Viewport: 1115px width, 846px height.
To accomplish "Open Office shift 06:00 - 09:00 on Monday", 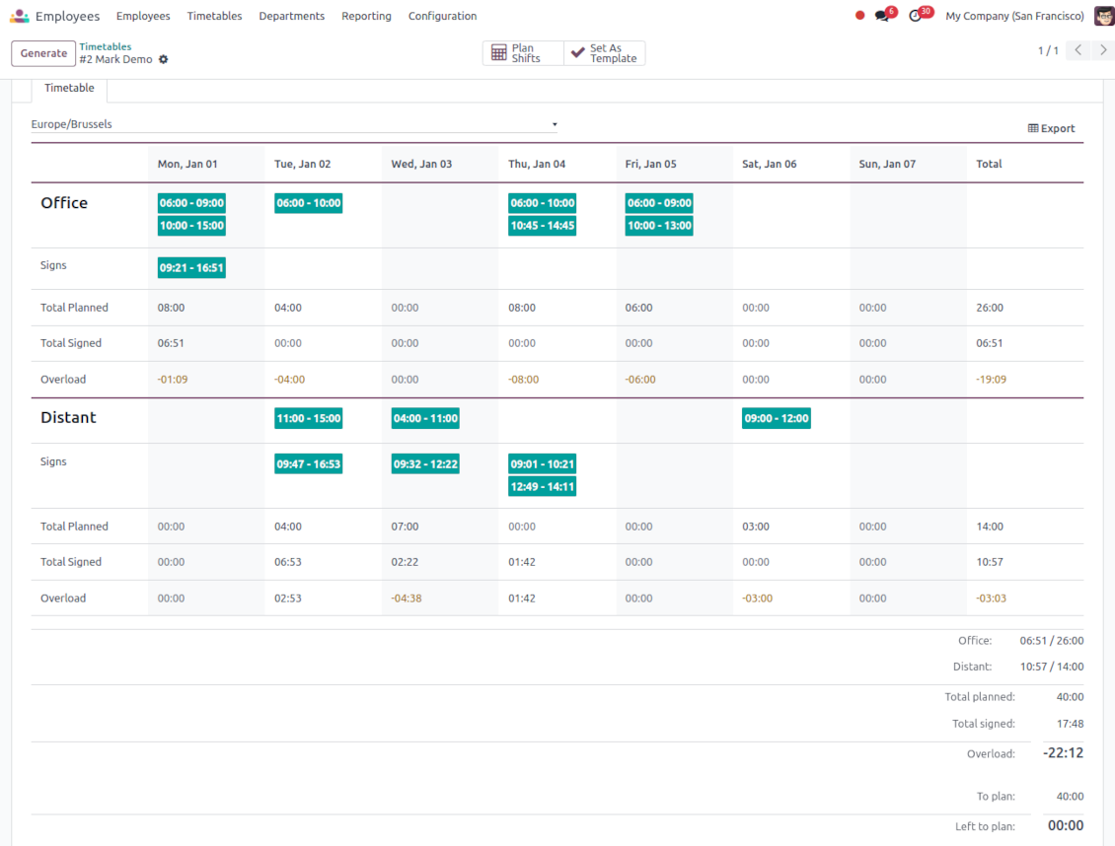I will [x=191, y=203].
